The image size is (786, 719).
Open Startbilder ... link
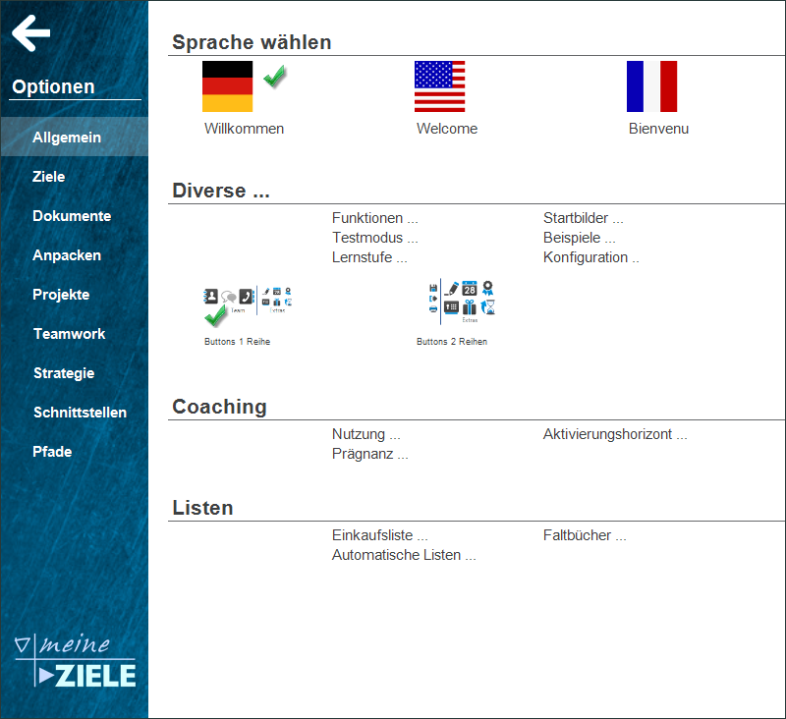click(584, 218)
